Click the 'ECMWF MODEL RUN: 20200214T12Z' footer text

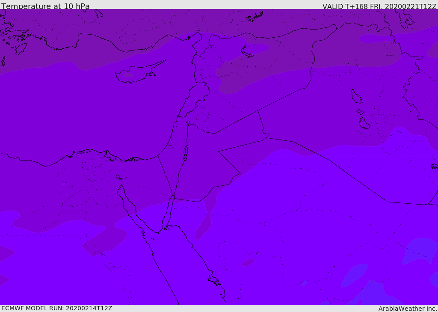tap(57, 308)
